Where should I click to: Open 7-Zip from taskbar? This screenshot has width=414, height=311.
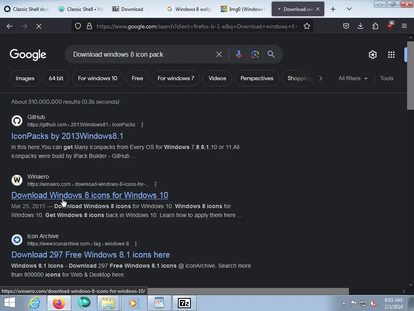point(184,303)
